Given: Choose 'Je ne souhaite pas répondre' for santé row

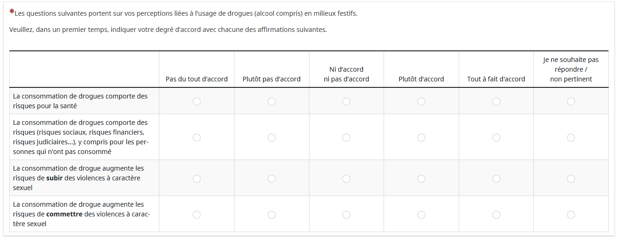Looking at the screenshot, I should [571, 101].
